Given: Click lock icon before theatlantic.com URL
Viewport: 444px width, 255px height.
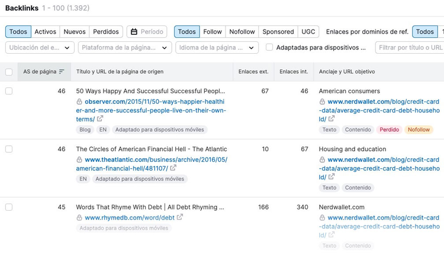Looking at the screenshot, I should [x=79, y=160].
